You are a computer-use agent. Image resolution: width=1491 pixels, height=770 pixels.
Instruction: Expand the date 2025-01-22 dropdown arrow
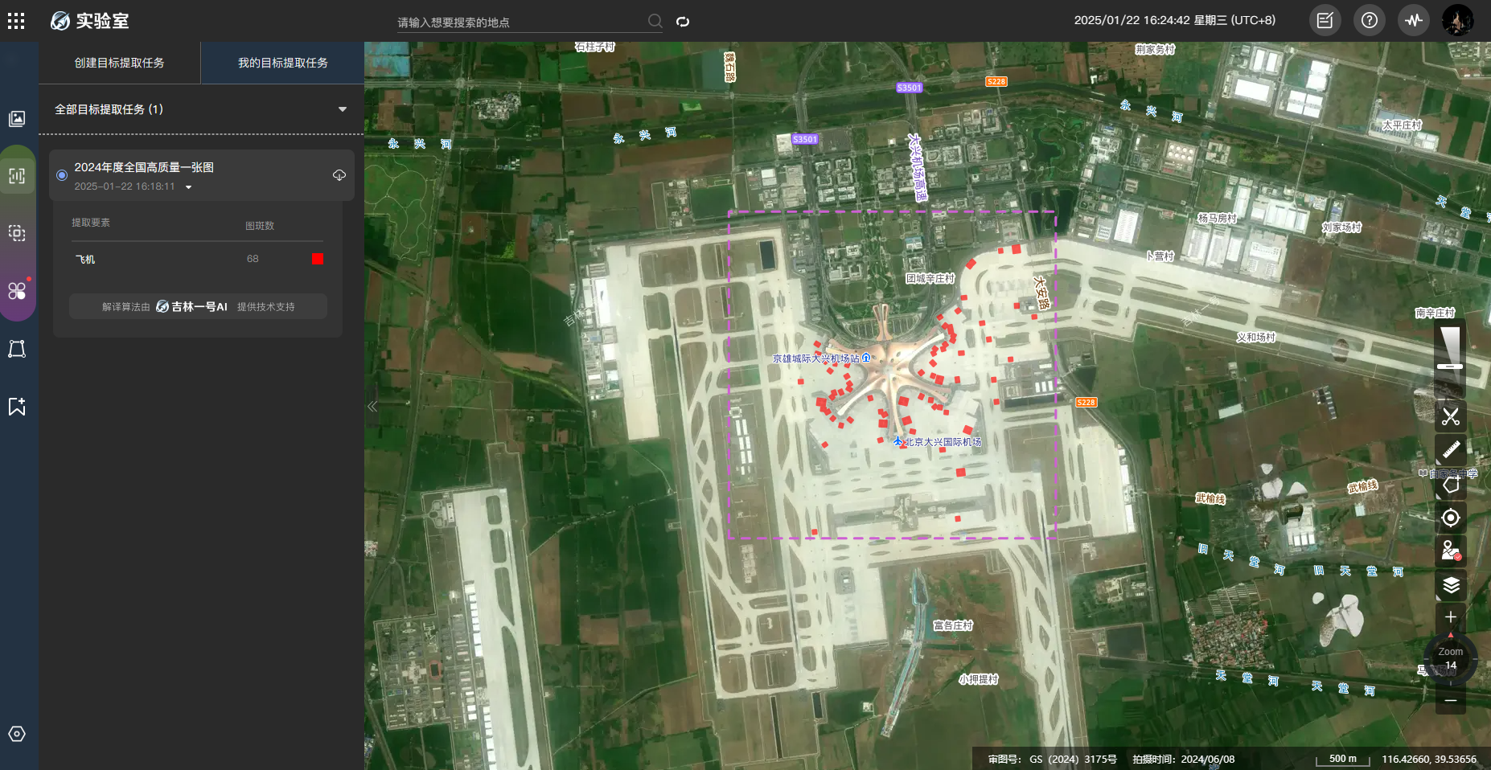point(189,187)
